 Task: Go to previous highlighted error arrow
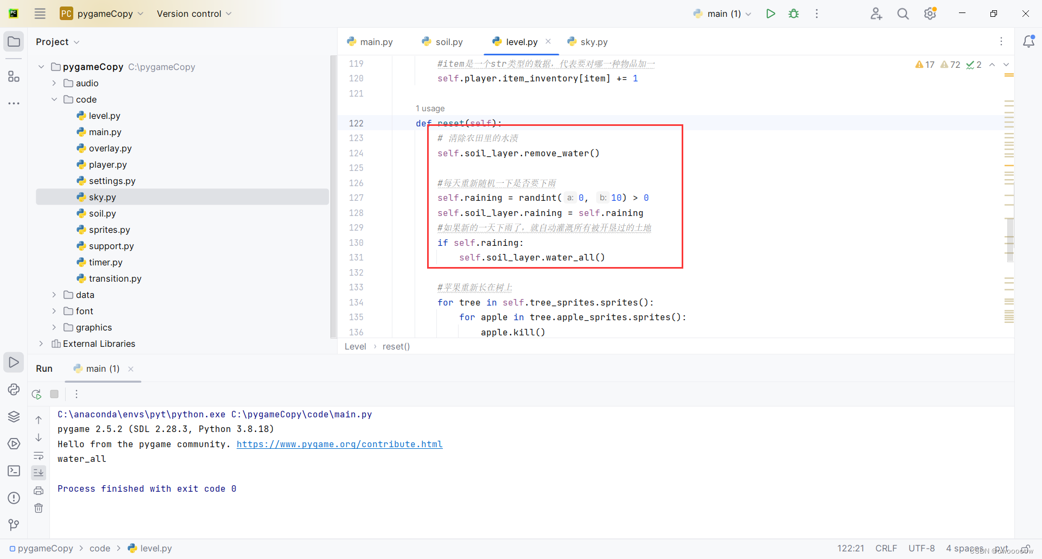pos(992,65)
